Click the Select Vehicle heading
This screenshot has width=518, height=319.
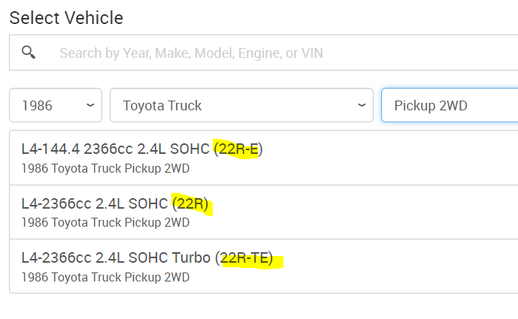pos(66,17)
